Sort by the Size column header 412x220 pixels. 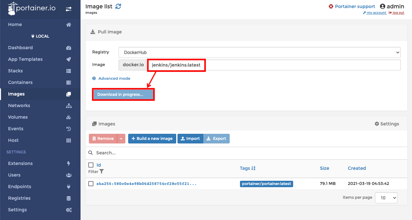tap(324, 168)
